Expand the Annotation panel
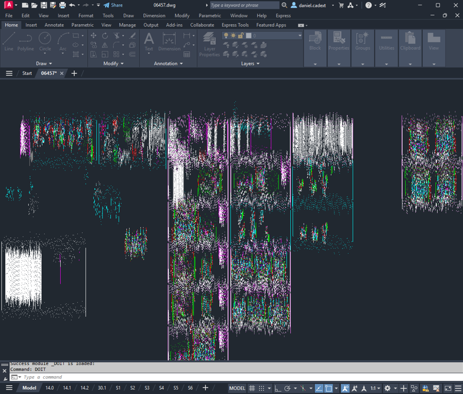 point(168,64)
